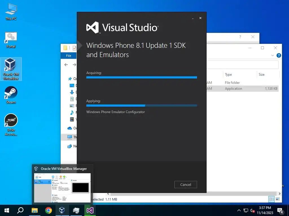Select Network in Explorer sidebar

click(70, 146)
